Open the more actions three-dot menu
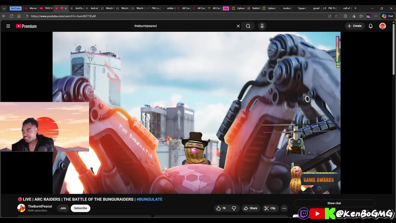396x223 pixels. [x=284, y=208]
